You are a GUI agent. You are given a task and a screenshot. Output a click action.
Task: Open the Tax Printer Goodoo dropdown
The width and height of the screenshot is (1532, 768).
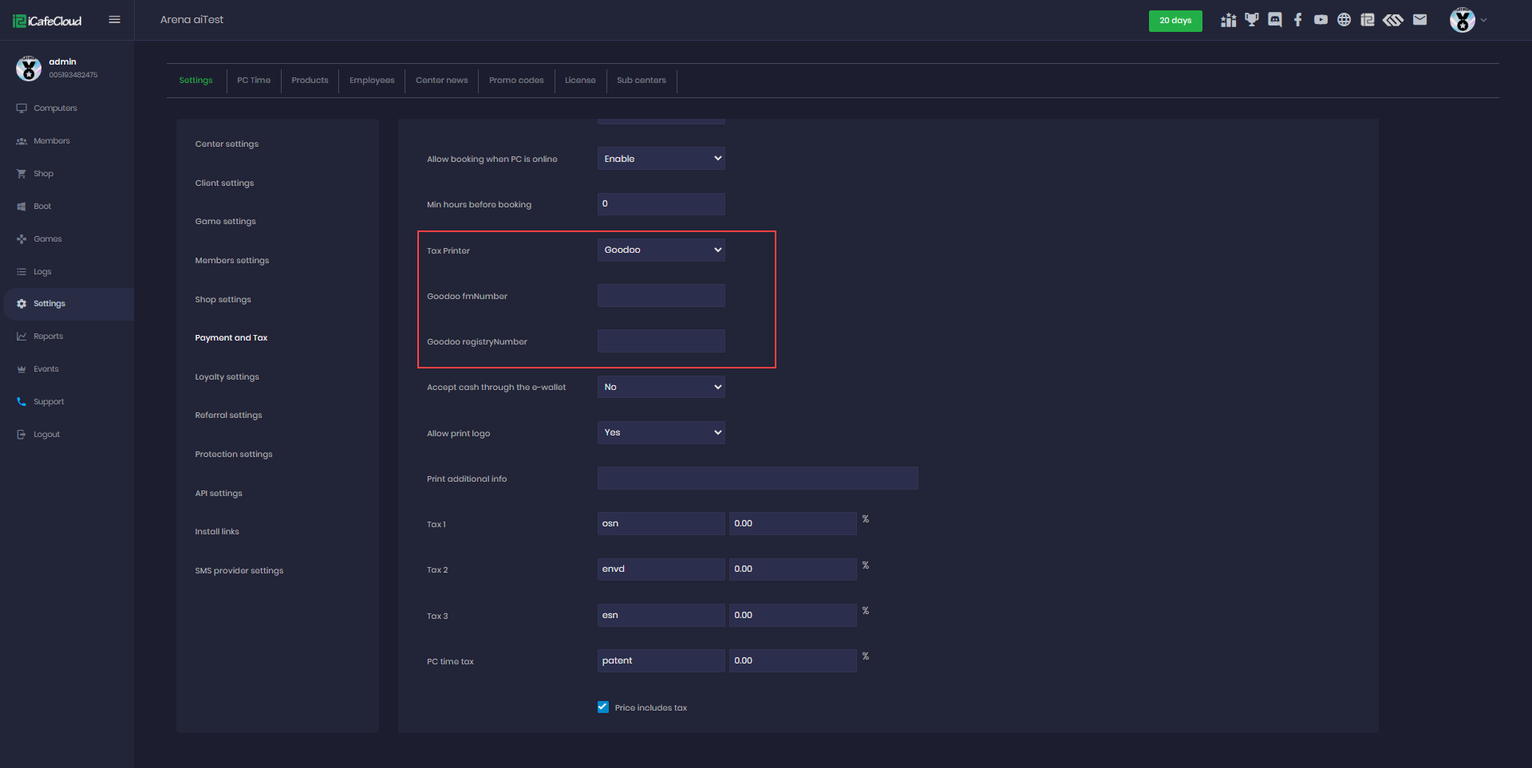coord(661,250)
